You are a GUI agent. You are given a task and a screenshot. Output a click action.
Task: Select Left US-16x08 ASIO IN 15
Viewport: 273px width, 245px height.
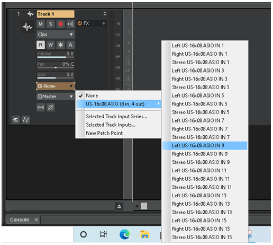click(205, 221)
